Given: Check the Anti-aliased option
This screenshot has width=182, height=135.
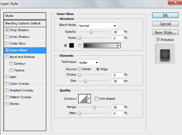Looking at the screenshot, I should pos(96,99).
